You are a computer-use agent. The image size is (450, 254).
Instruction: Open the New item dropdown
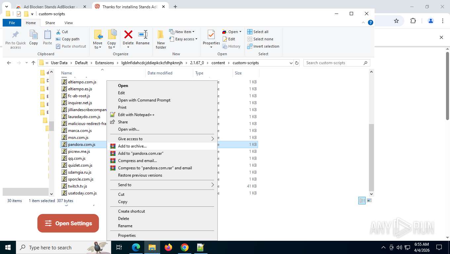coord(182,32)
